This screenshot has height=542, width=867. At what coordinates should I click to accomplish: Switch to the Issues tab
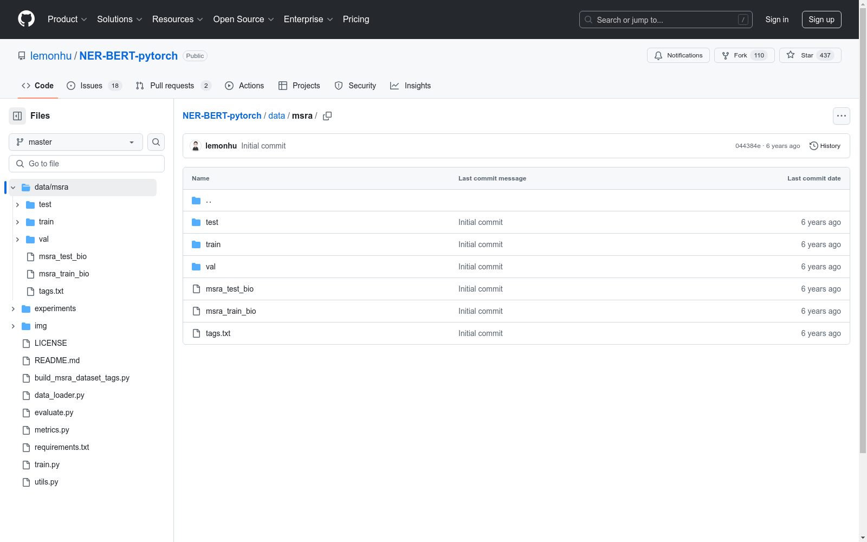tap(94, 86)
